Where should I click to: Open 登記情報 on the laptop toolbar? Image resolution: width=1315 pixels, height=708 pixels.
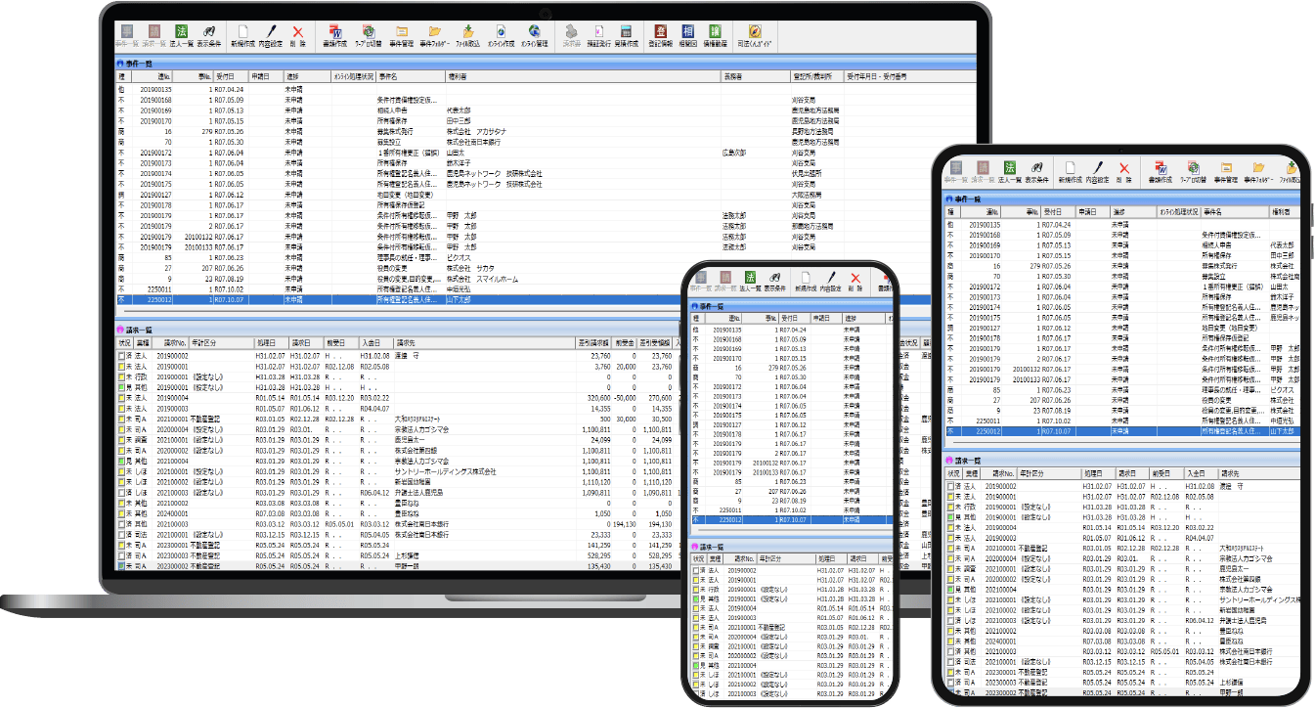[x=661, y=36]
